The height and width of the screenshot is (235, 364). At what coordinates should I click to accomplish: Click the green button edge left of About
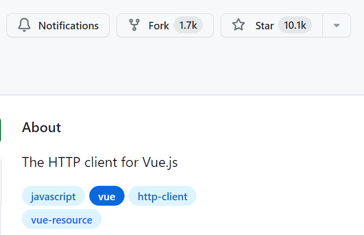coord(0,130)
